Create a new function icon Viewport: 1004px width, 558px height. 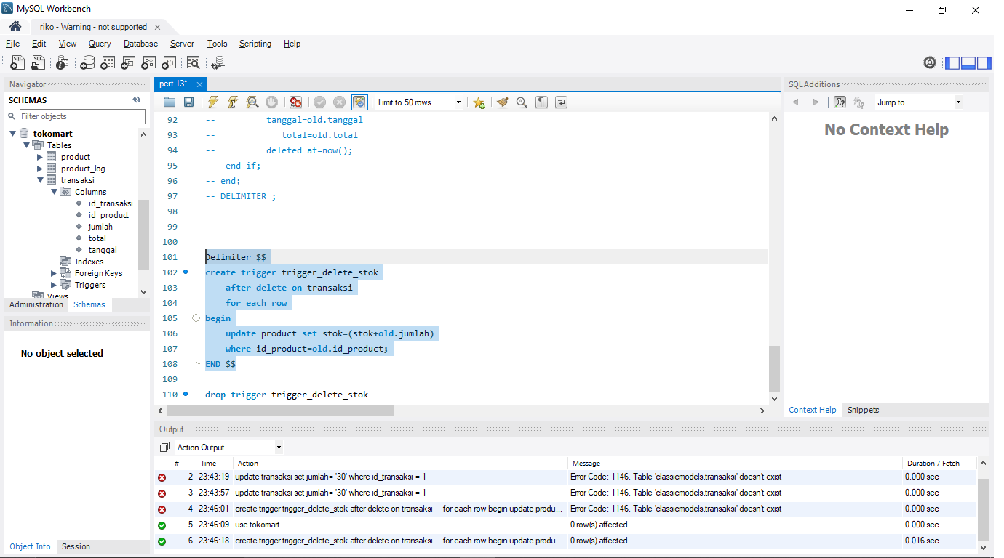[x=169, y=63]
